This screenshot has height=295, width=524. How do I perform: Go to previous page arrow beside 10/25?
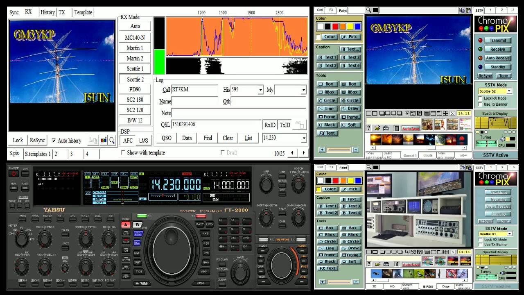[x=292, y=153]
